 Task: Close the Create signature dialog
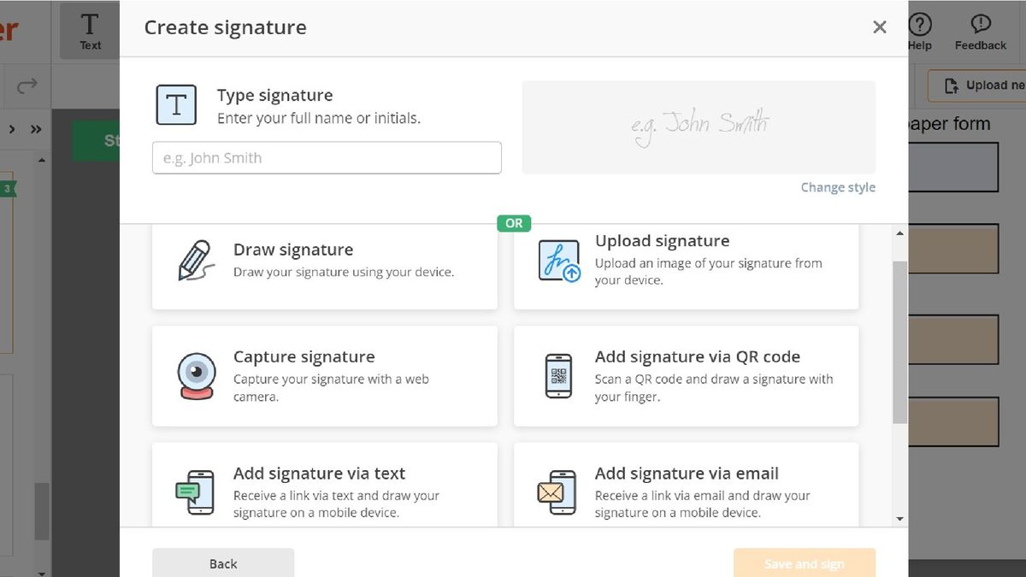pyautogui.click(x=880, y=27)
